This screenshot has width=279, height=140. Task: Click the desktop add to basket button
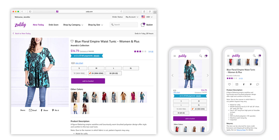[x=88, y=81]
